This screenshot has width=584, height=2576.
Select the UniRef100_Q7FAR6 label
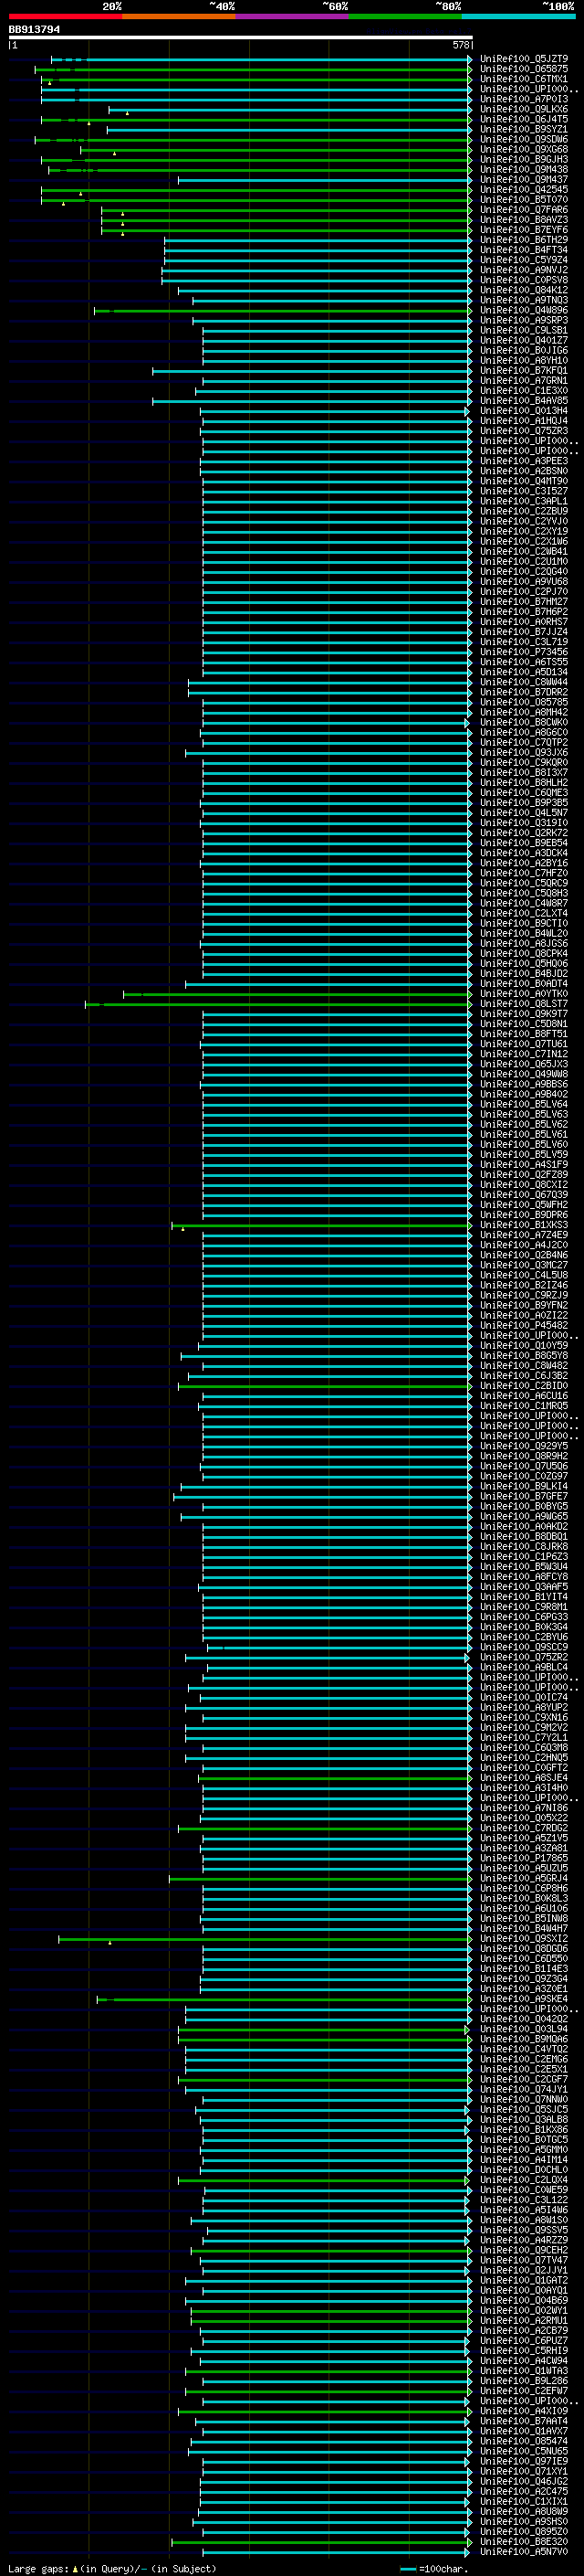point(523,210)
